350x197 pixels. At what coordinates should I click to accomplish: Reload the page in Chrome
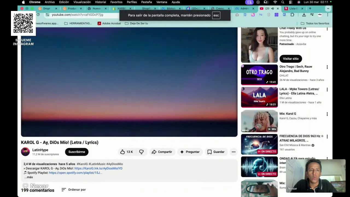coord(38,15)
